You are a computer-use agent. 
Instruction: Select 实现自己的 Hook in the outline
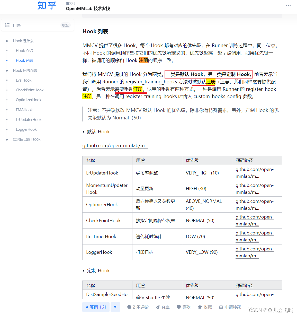click(x=26, y=139)
